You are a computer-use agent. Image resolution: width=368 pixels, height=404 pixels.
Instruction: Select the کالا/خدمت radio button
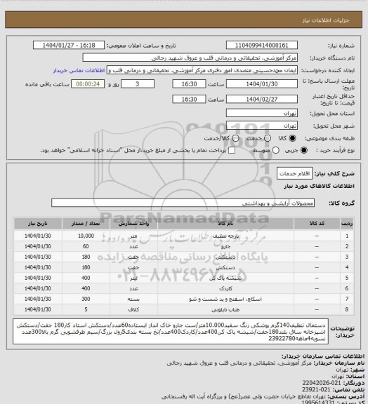[235, 138]
